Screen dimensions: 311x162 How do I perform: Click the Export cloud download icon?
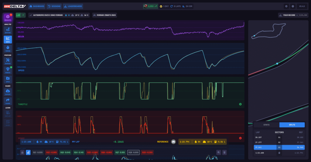pos(8,92)
